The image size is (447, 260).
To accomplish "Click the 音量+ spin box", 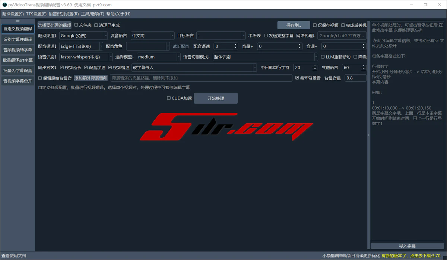I will [x=279, y=46].
